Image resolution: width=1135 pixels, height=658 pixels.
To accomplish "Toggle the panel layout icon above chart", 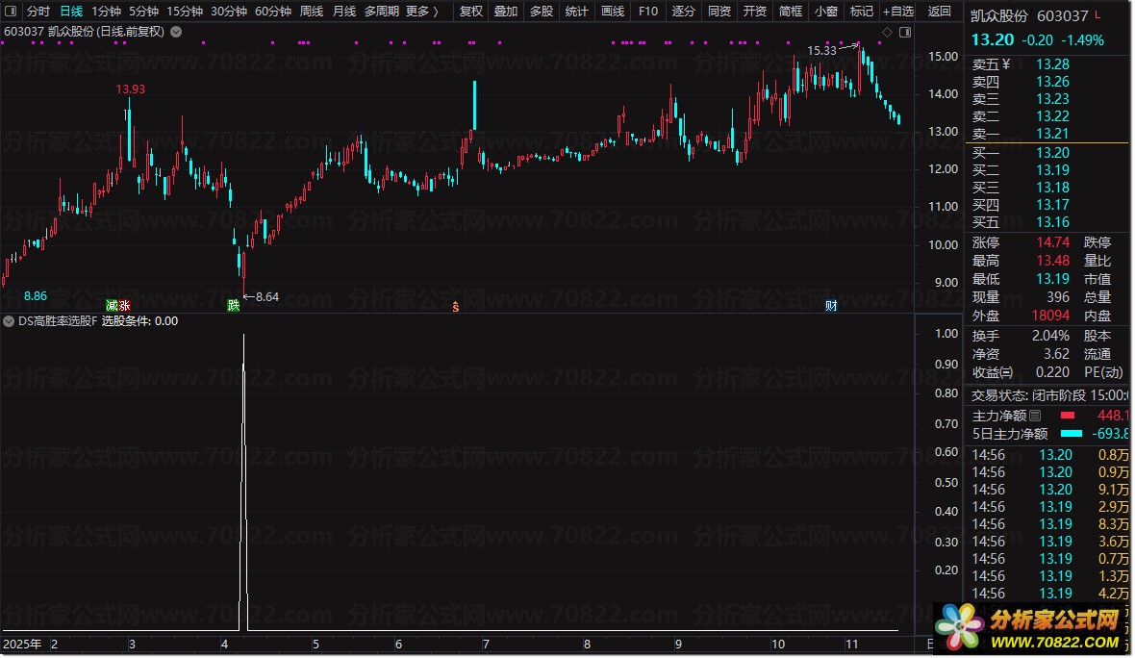I will point(905,32).
